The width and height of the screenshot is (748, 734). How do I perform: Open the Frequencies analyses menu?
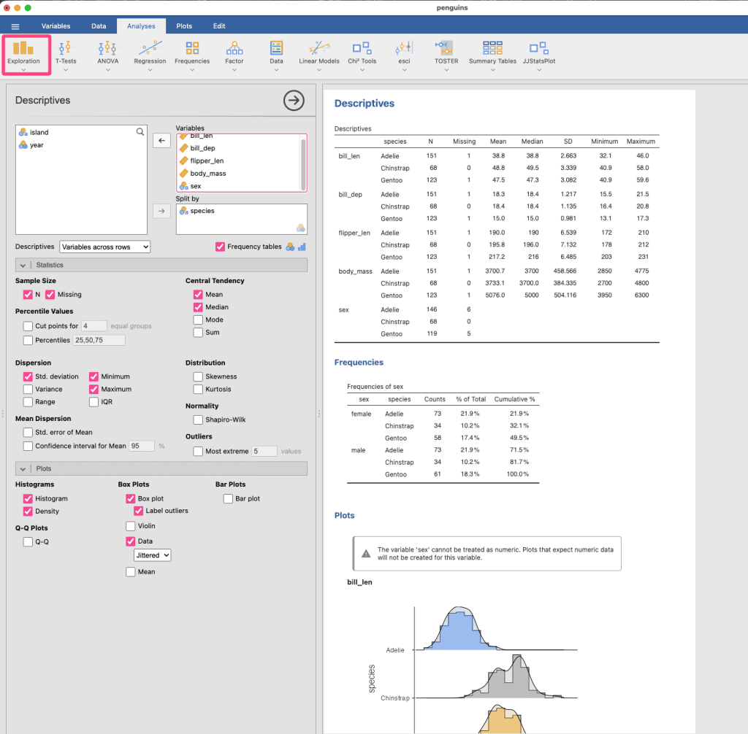pos(192,54)
